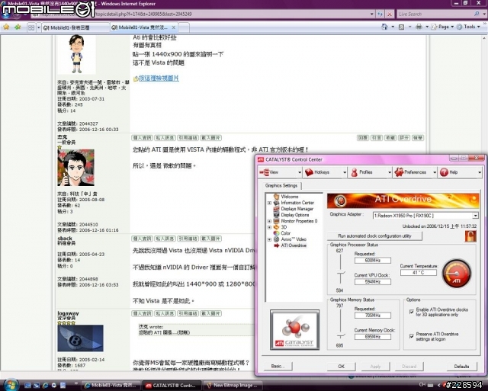Click the Requested memory clock field 705MHz
The image size is (488, 391).
373,316
